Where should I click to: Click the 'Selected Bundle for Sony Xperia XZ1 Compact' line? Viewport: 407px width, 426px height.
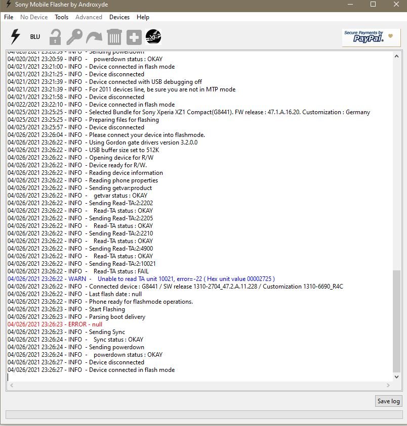(189, 112)
